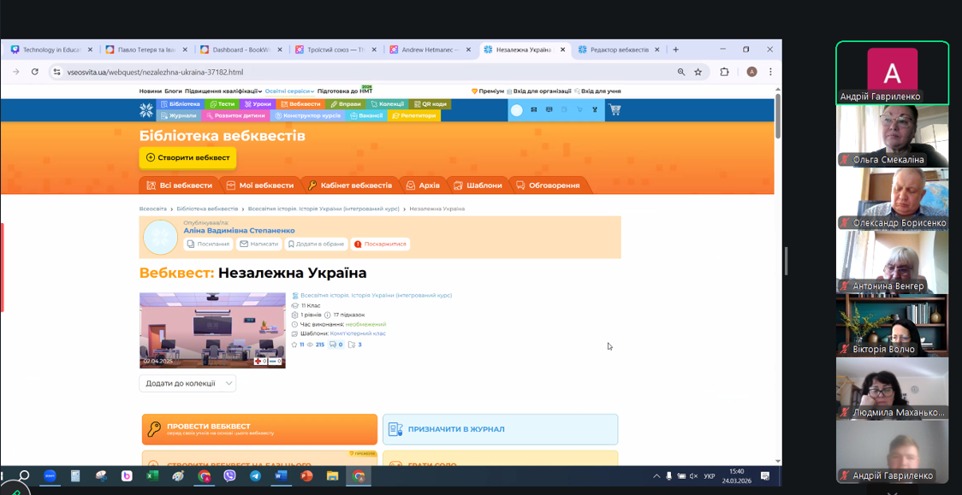Open the 'Шаблони' tab
Image resolution: width=962 pixels, height=495 pixels.
click(x=478, y=186)
